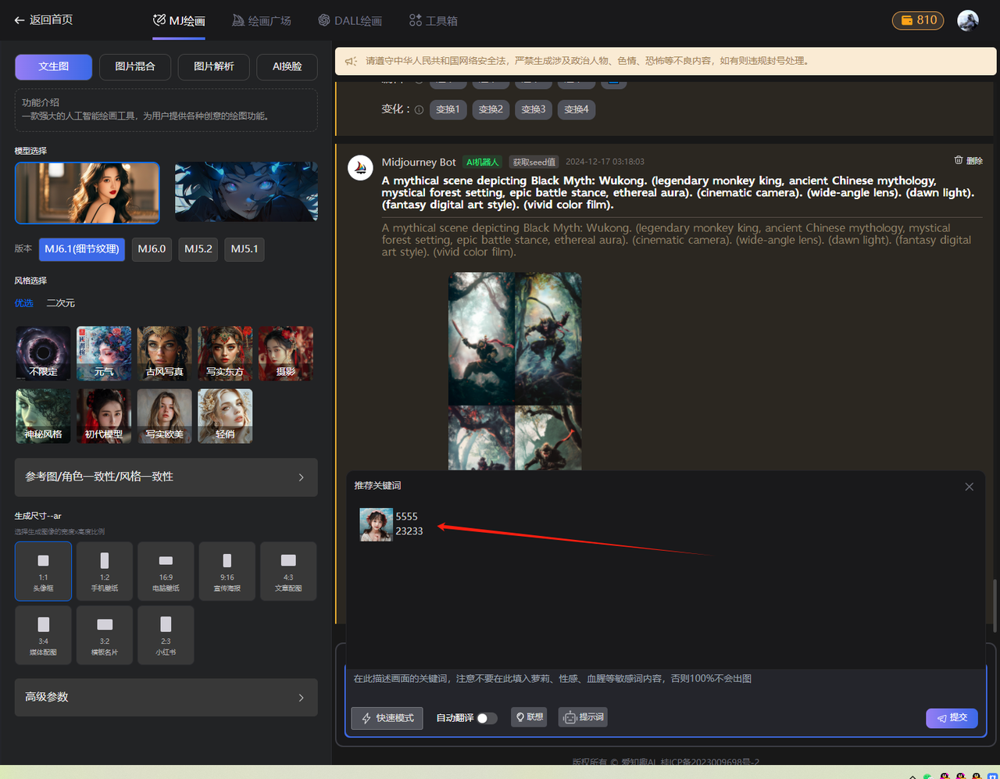Click the Midjourney Bot sailboat avatar
Image resolution: width=1000 pixels, height=779 pixels.
[360, 167]
